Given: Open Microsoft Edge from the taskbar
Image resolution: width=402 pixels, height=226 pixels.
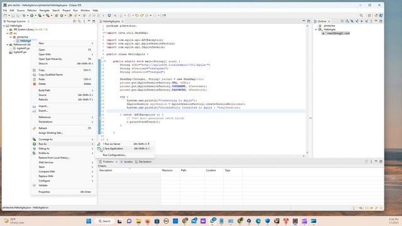Looking at the screenshot, I should point(258,221).
